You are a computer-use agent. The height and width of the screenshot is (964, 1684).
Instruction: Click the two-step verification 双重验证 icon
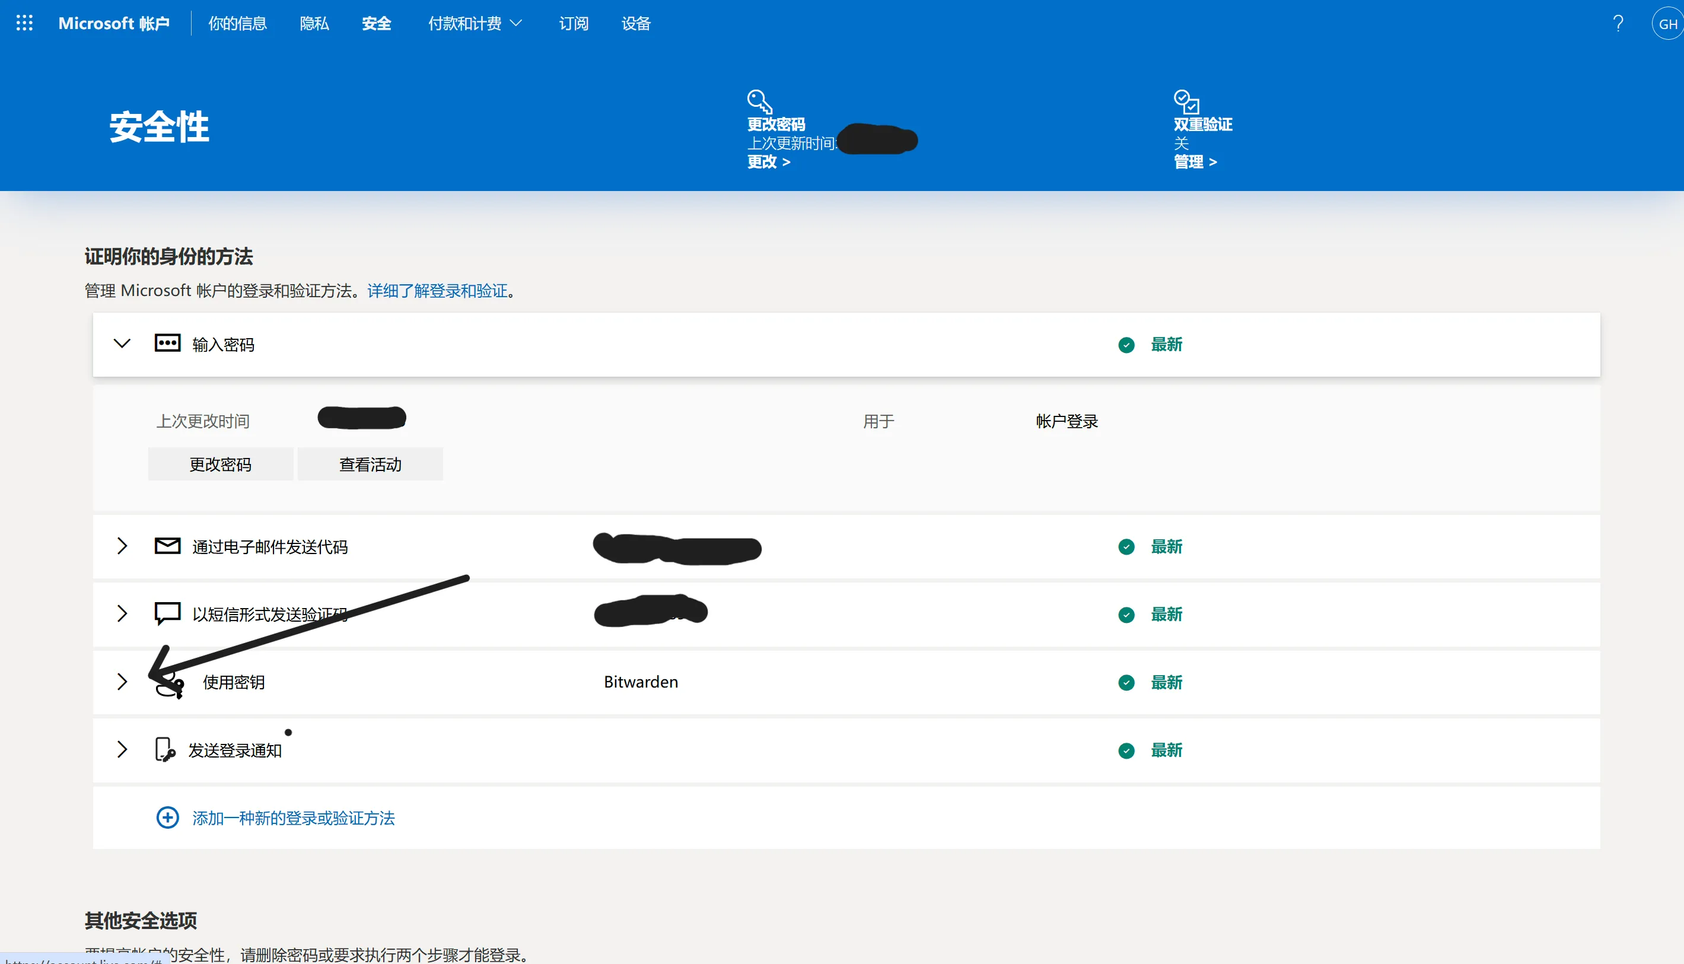(x=1186, y=101)
